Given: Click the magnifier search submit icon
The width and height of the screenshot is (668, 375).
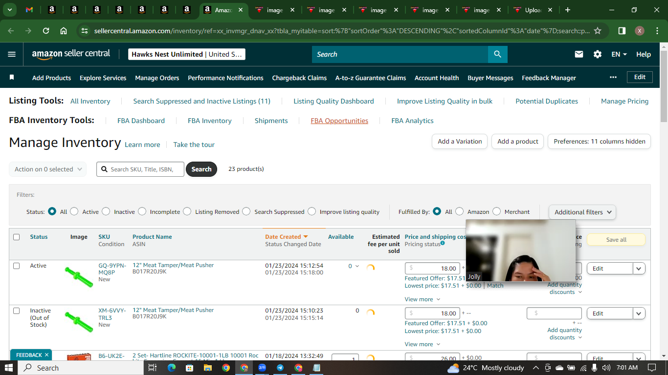Looking at the screenshot, I should [x=497, y=54].
